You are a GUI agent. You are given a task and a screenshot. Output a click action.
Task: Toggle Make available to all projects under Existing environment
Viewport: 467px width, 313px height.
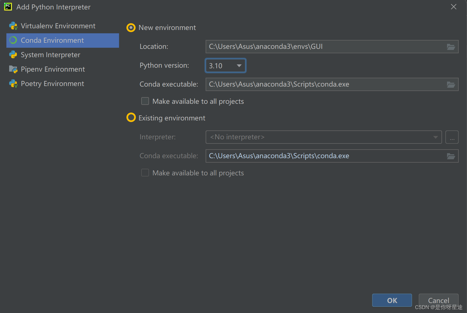click(145, 173)
